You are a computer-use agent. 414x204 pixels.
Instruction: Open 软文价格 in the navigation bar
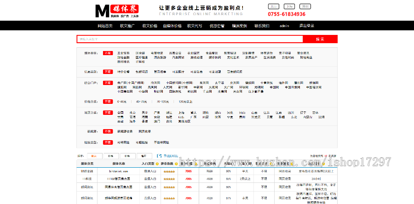pos(149,26)
